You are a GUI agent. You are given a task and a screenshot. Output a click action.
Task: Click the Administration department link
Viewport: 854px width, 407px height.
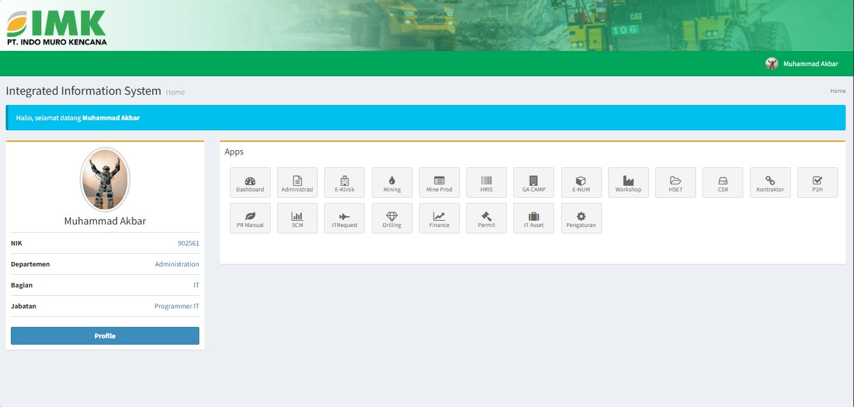(177, 264)
